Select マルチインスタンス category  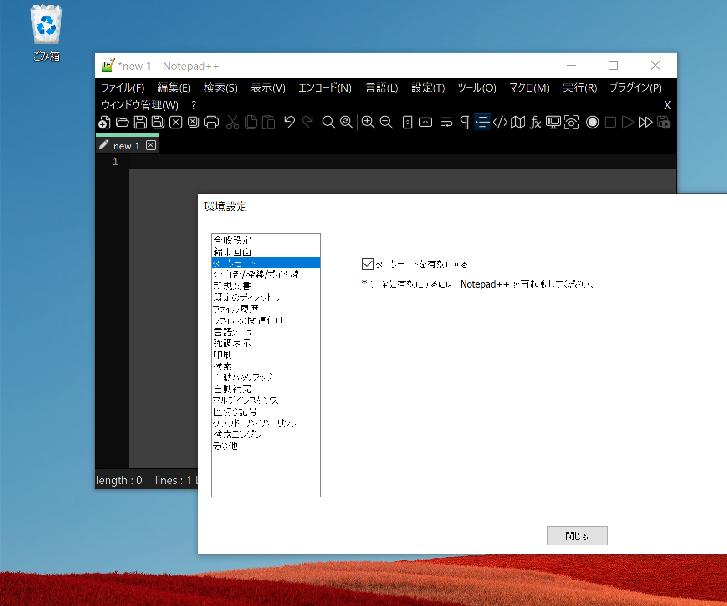266,400
